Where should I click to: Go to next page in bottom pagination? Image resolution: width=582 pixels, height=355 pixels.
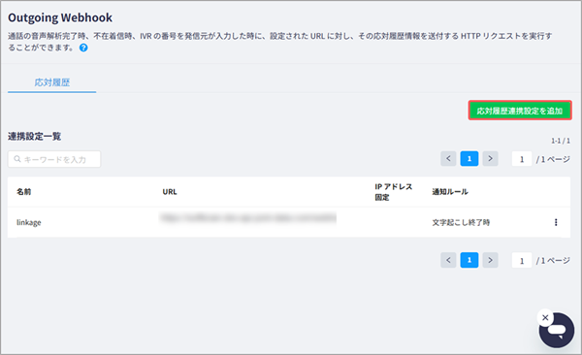tap(490, 260)
